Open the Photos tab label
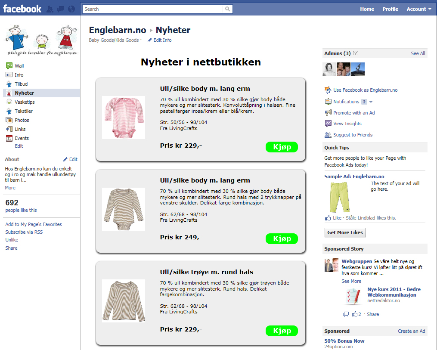Viewport: 437px width, 350px height. [x=22, y=120]
